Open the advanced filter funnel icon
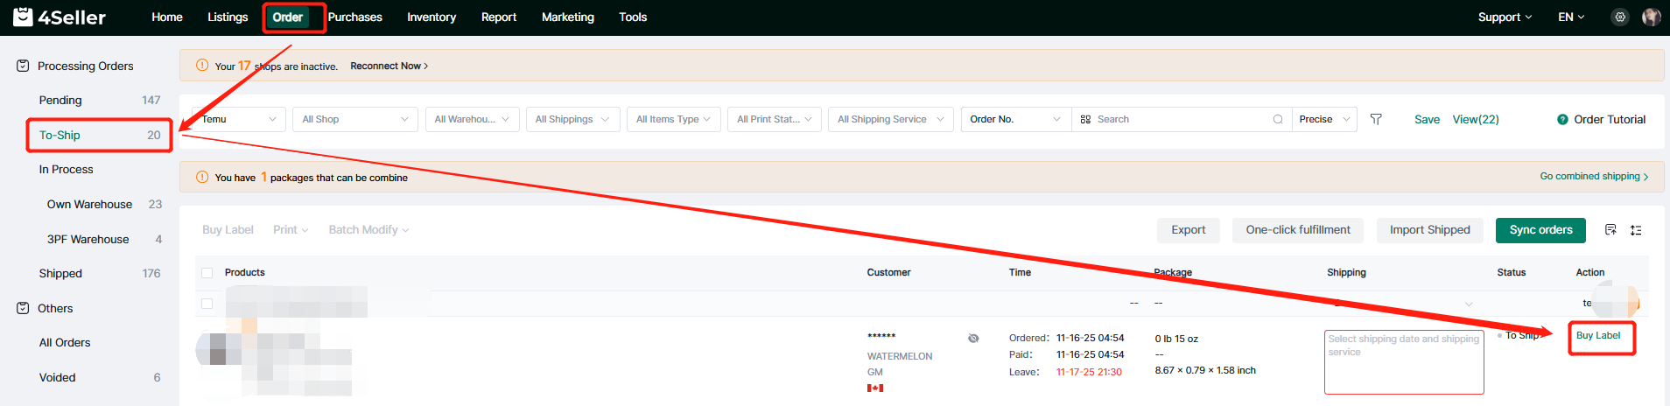Viewport: 1670px width, 406px height. tap(1376, 119)
